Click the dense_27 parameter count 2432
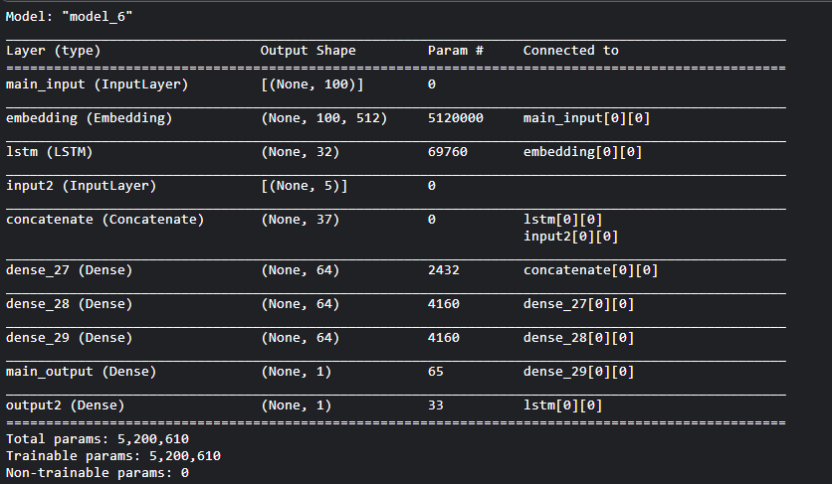 point(443,270)
